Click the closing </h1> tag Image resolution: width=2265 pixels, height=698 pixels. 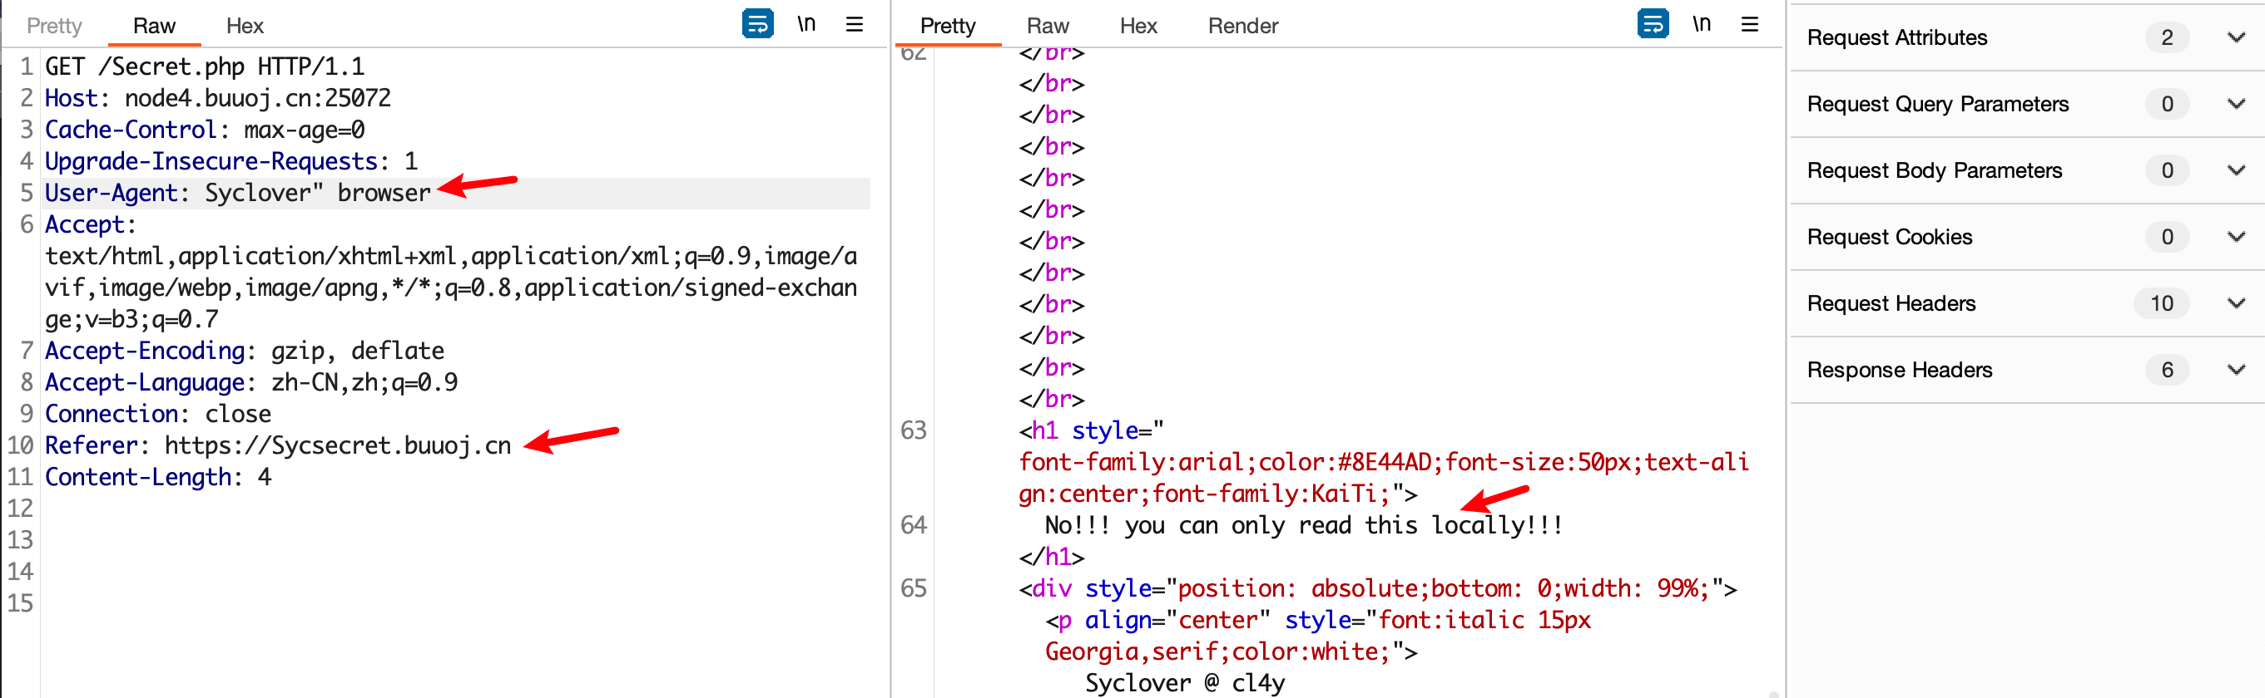[1052, 557]
